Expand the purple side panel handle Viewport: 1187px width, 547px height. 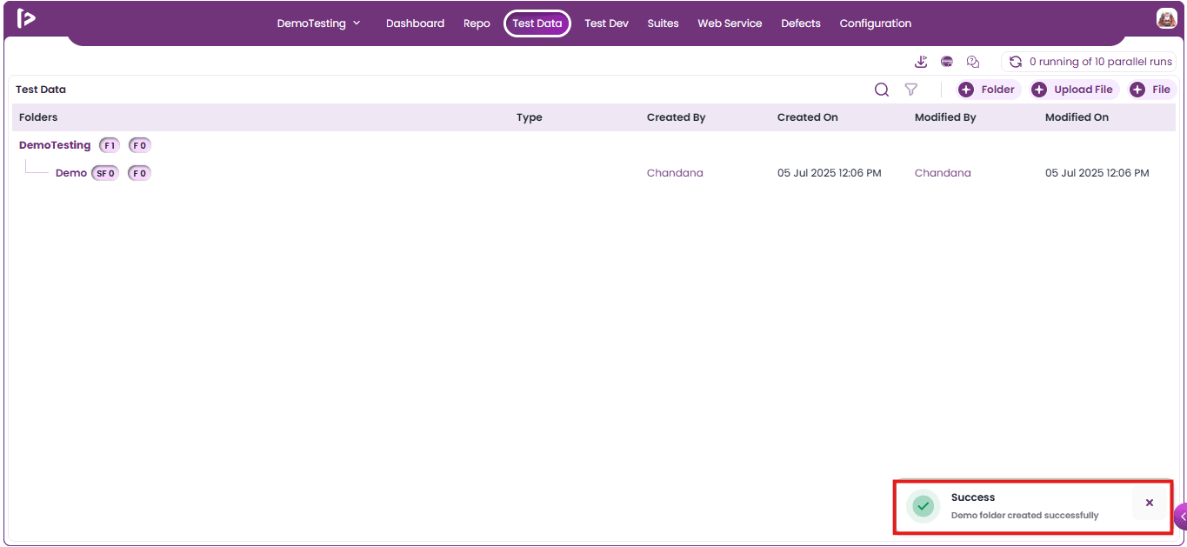tap(1181, 517)
